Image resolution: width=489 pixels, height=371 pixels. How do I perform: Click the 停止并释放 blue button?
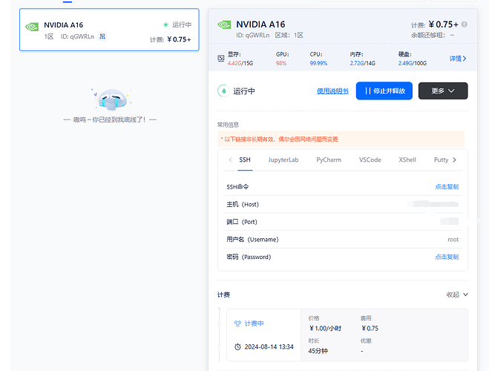point(384,91)
